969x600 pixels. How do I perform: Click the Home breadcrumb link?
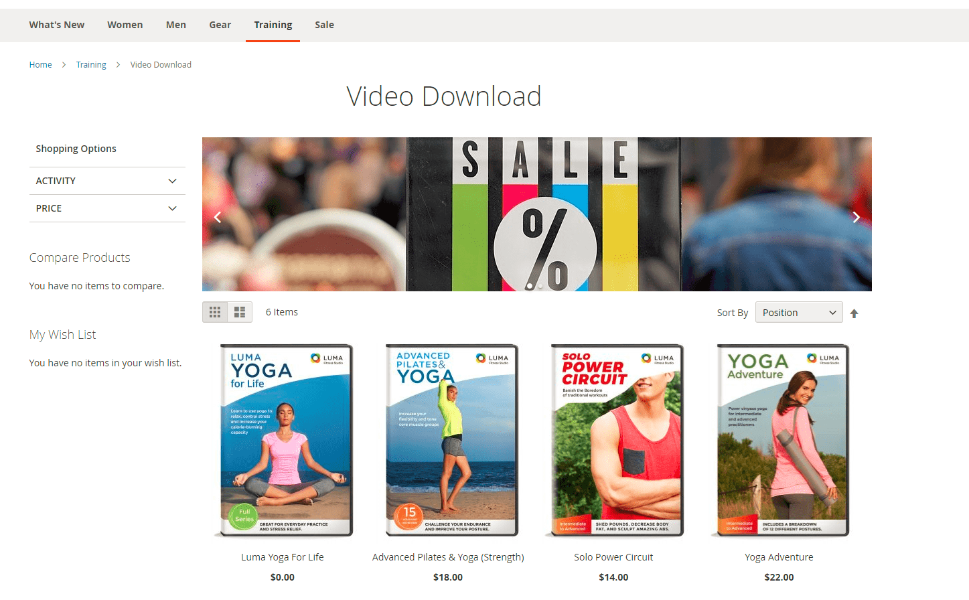click(x=41, y=65)
